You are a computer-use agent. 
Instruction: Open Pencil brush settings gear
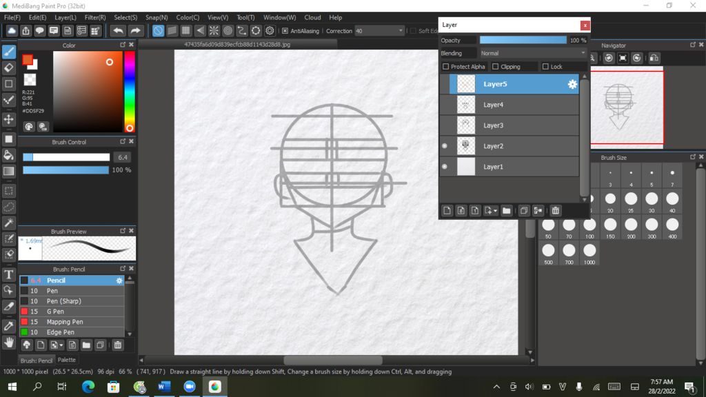[x=119, y=281]
